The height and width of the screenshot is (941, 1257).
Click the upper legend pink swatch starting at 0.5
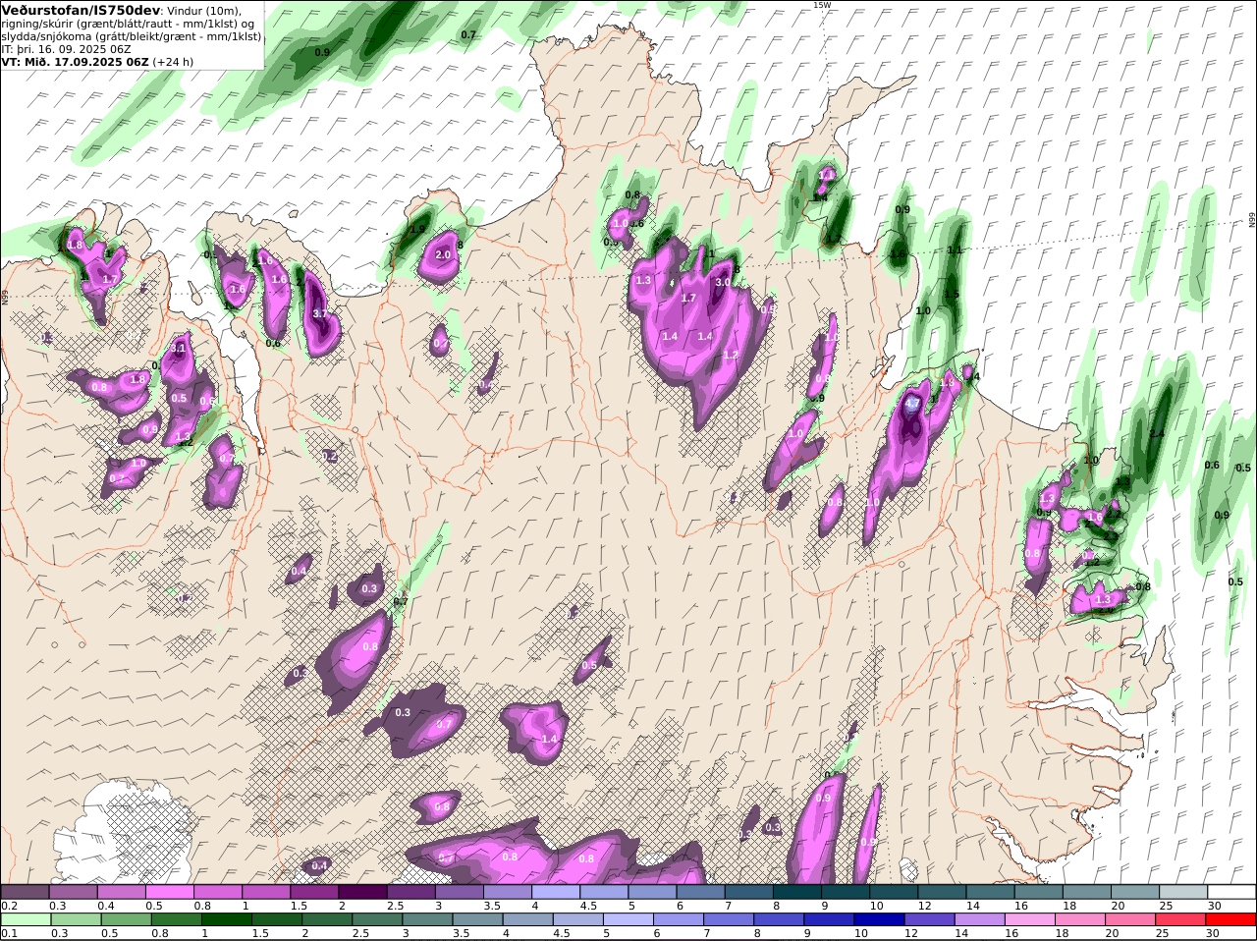pos(169,892)
